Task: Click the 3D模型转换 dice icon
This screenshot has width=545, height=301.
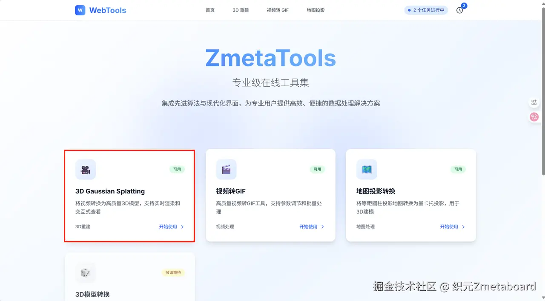Action: click(x=86, y=273)
